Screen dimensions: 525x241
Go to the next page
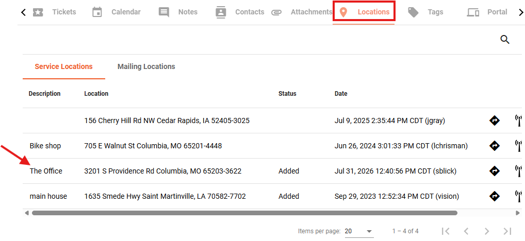pos(487,231)
